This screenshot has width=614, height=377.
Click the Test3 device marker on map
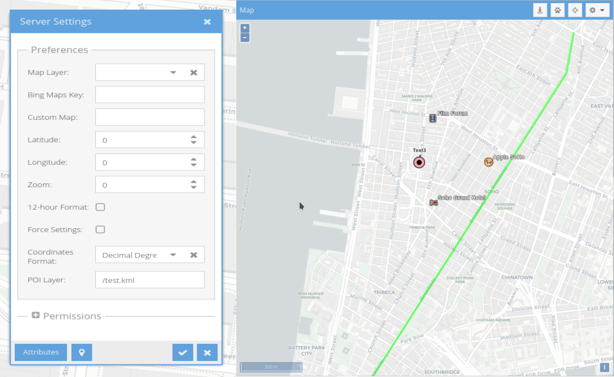pyautogui.click(x=419, y=162)
